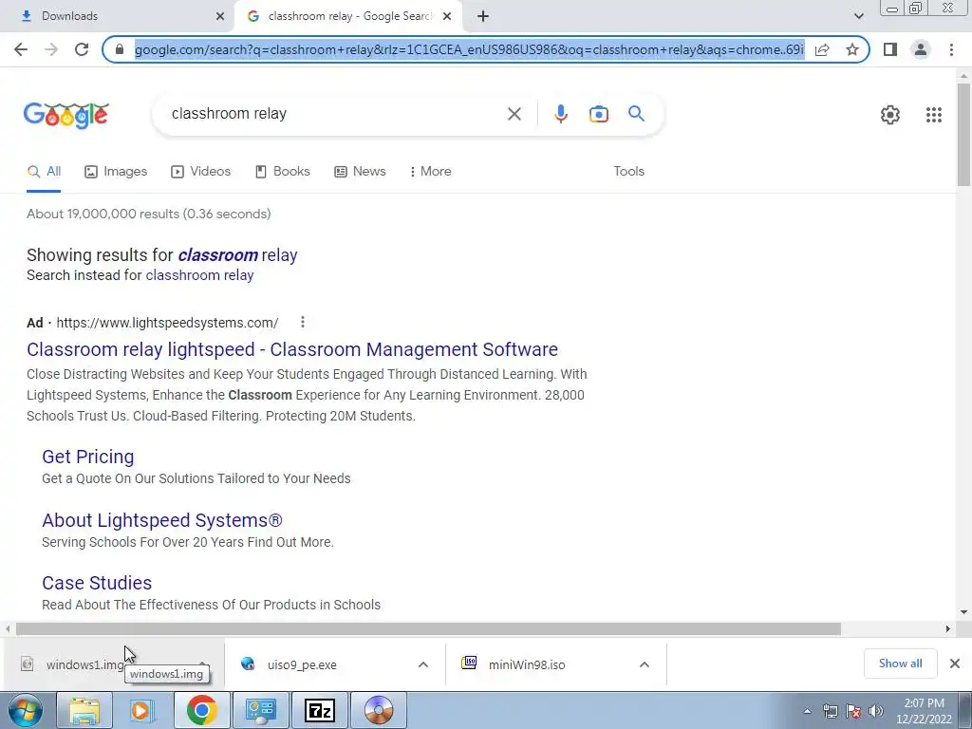Click inside the Google search text field

pyautogui.click(x=335, y=114)
